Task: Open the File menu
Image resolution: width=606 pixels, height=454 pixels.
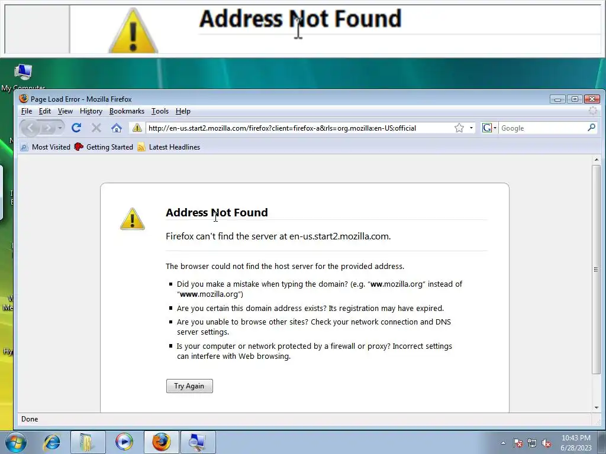Action: tap(27, 111)
